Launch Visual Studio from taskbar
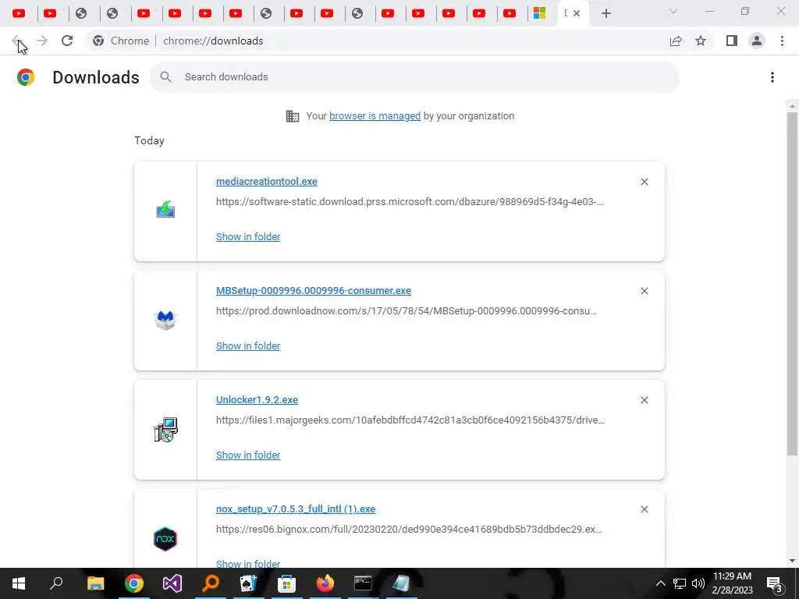Image resolution: width=799 pixels, height=599 pixels. tap(172, 583)
